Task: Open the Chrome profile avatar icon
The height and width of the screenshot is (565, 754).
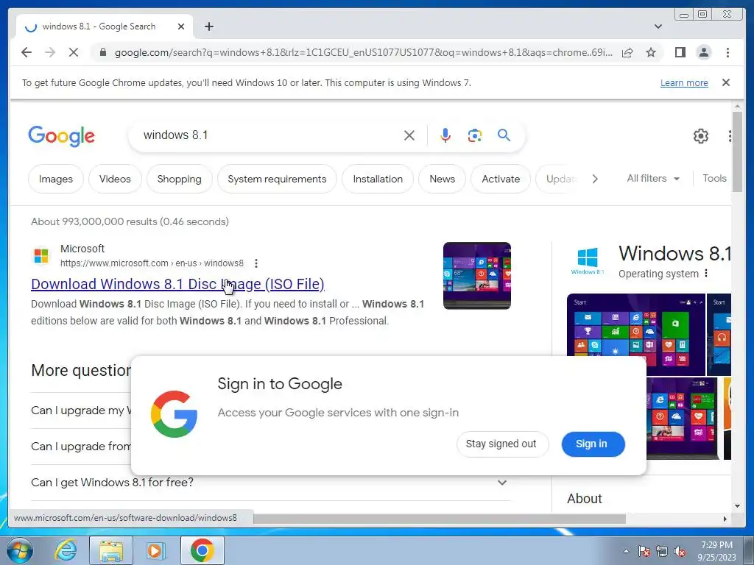Action: tap(703, 52)
